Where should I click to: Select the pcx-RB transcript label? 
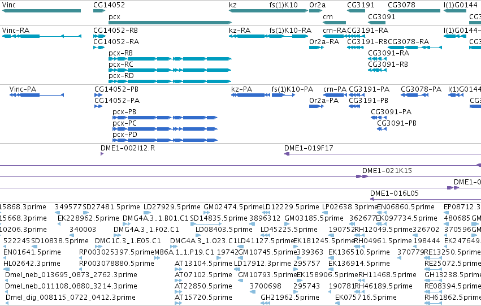coord(120,53)
